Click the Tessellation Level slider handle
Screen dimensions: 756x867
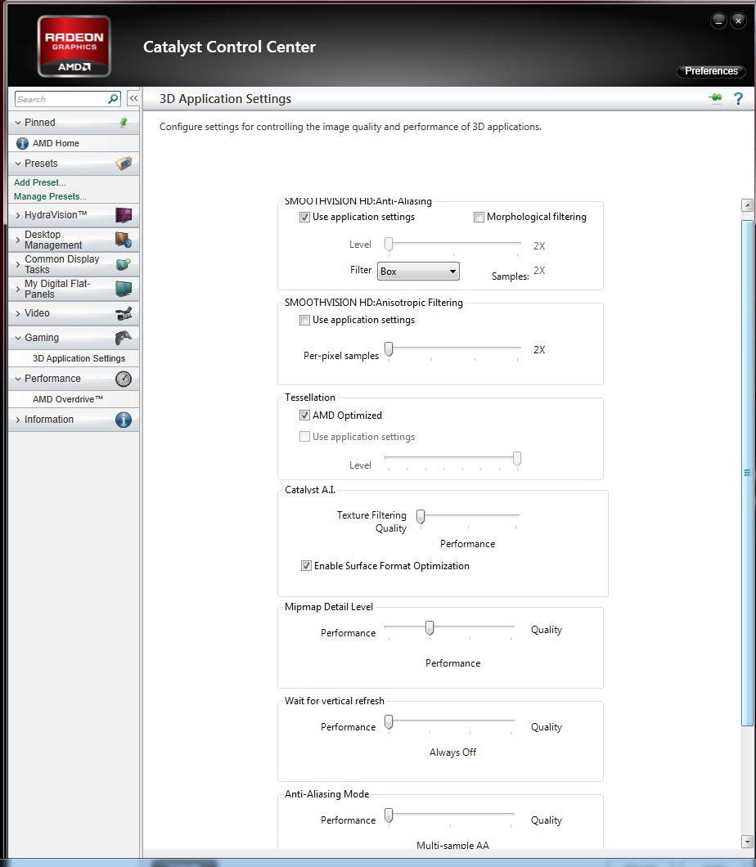point(516,458)
